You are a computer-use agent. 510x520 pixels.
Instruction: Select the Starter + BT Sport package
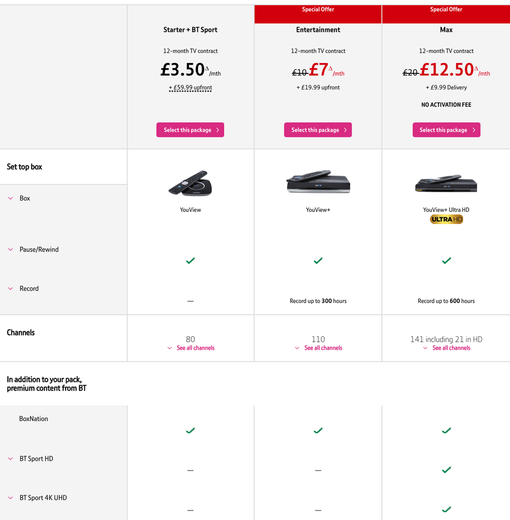point(190,130)
